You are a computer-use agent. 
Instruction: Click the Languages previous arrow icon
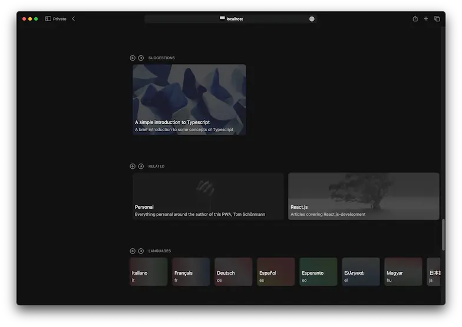pyautogui.click(x=133, y=251)
